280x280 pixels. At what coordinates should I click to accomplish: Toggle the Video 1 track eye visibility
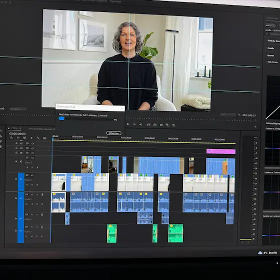click(32, 175)
